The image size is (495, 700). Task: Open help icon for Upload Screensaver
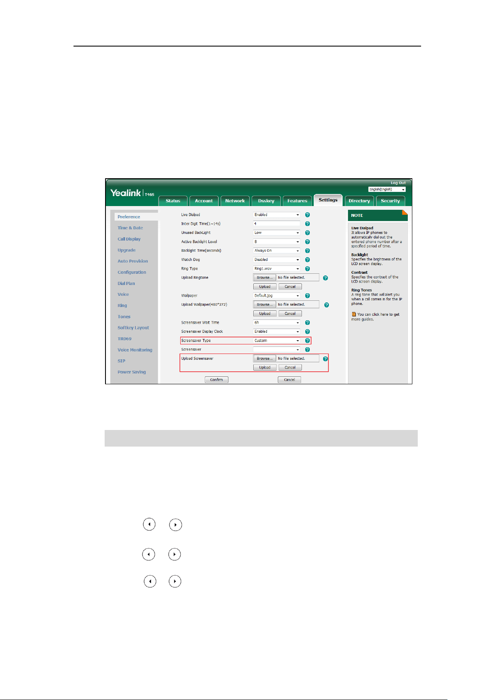pyautogui.click(x=325, y=359)
